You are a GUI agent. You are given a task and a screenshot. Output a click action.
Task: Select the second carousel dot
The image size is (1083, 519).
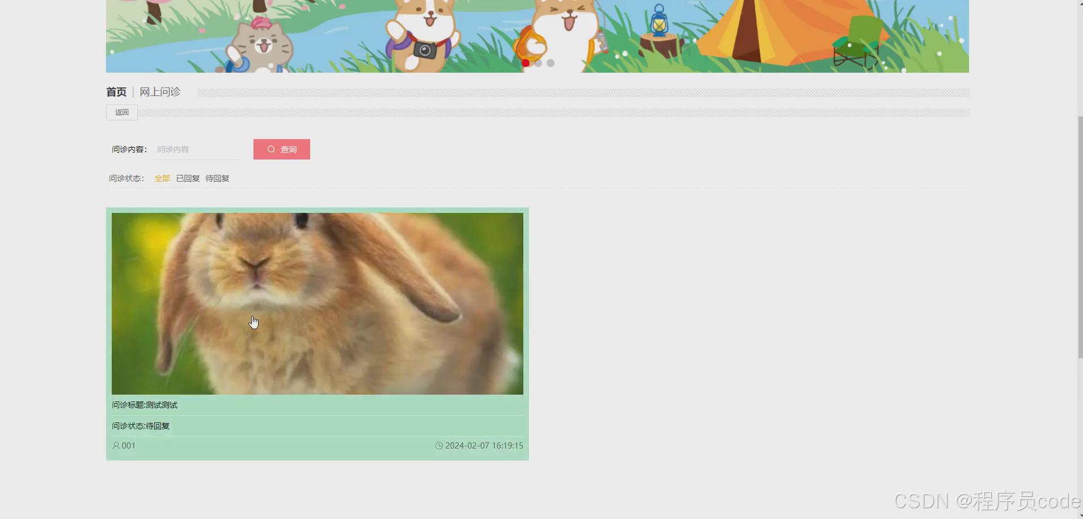coord(538,63)
